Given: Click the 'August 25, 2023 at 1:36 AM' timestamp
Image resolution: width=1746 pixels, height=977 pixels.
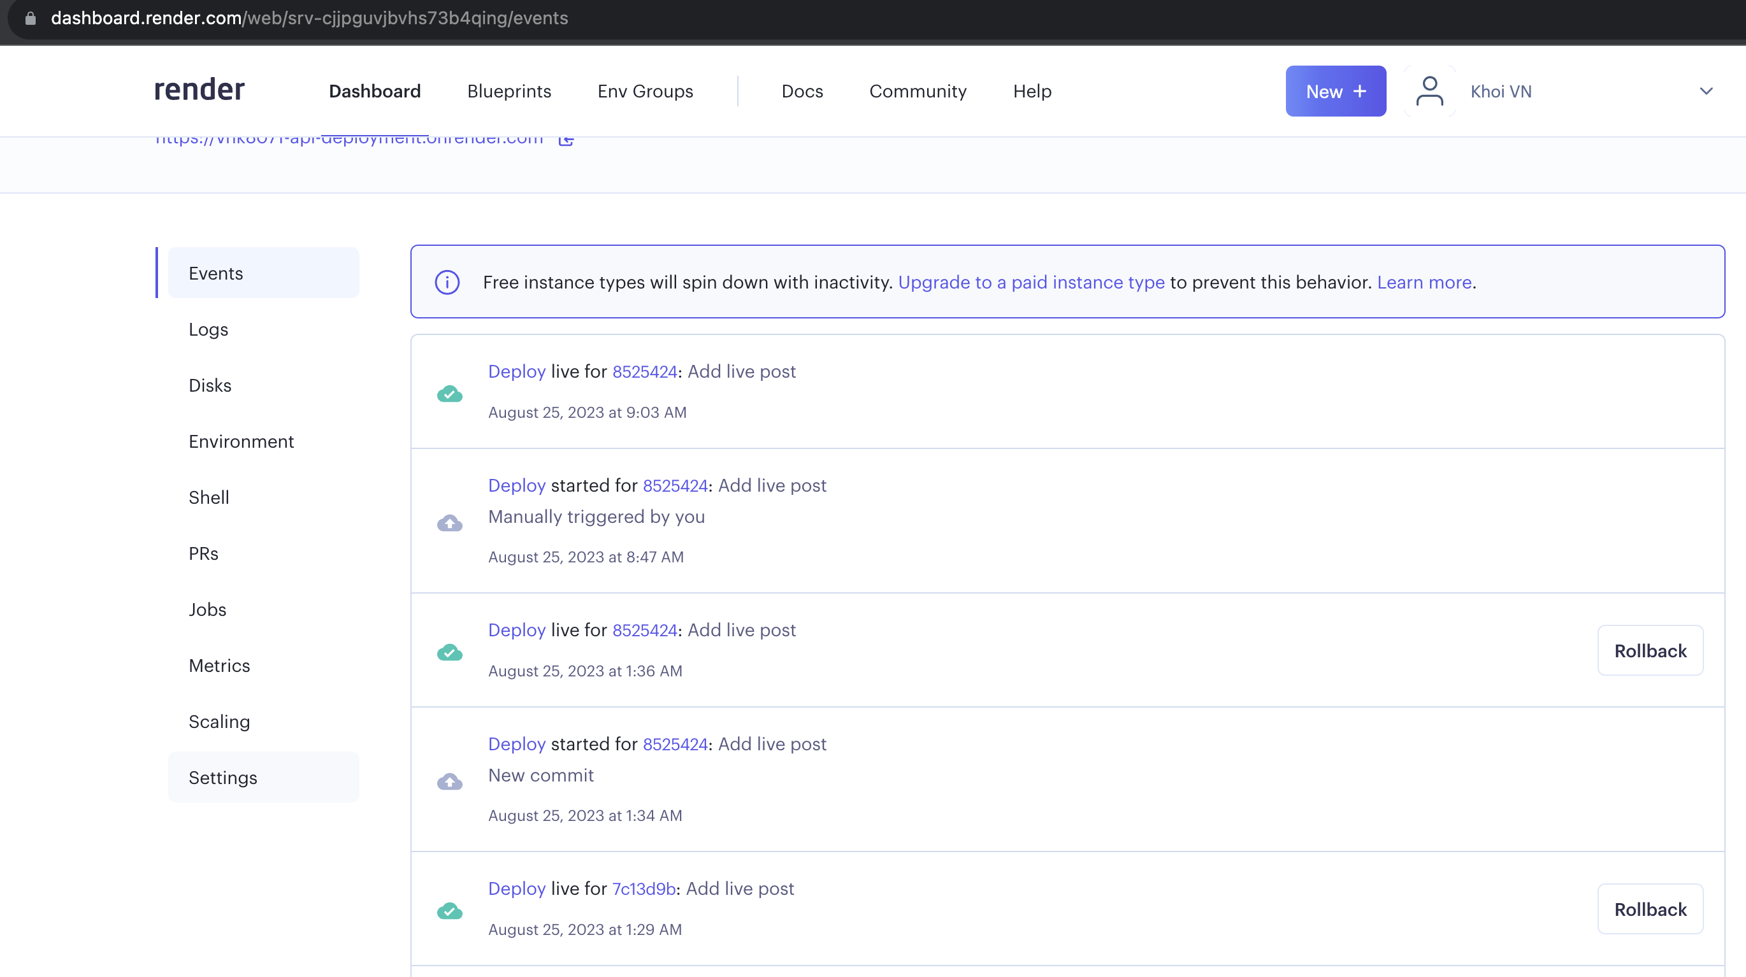Looking at the screenshot, I should (585, 670).
